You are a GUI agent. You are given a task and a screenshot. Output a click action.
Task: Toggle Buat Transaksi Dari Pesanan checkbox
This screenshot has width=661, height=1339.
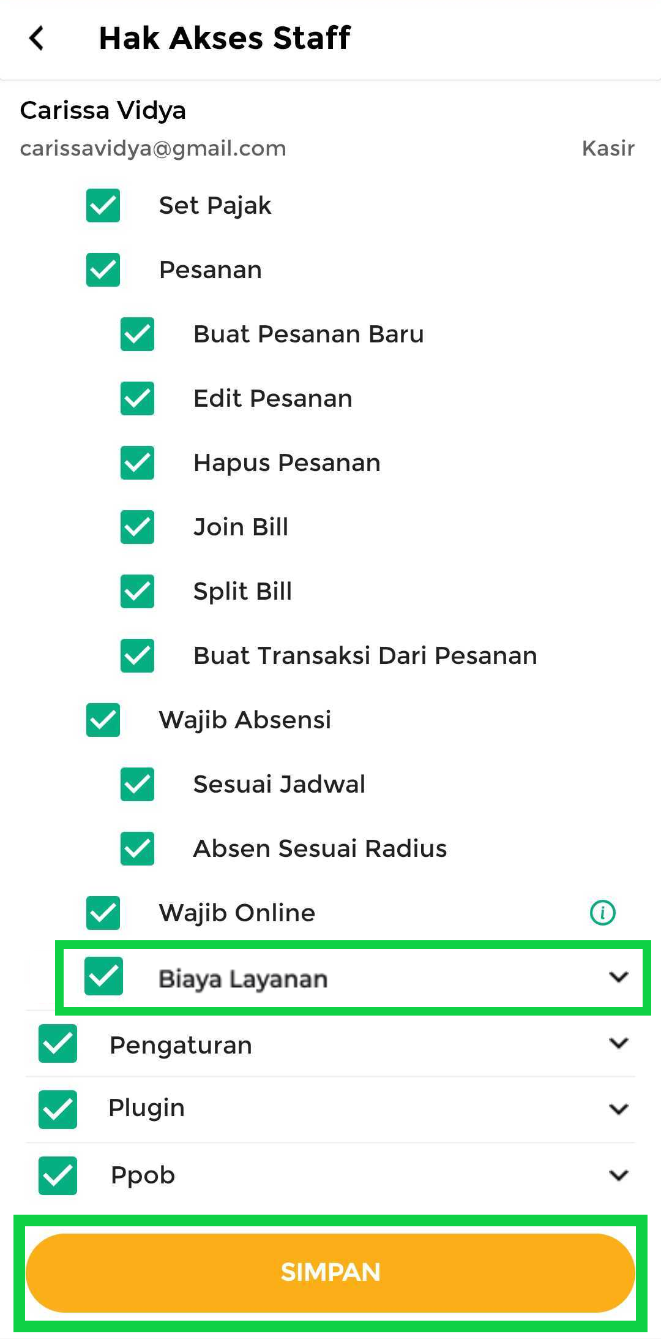point(137,655)
